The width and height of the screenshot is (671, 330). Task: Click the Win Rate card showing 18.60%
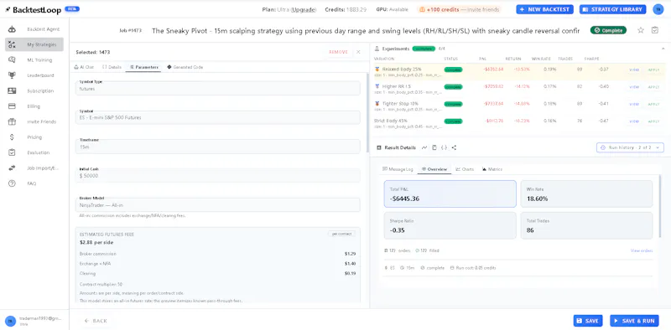[586, 193]
